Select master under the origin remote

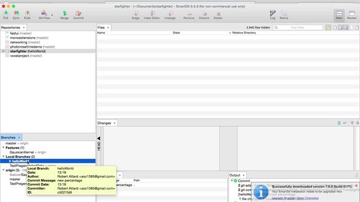pos(15,179)
